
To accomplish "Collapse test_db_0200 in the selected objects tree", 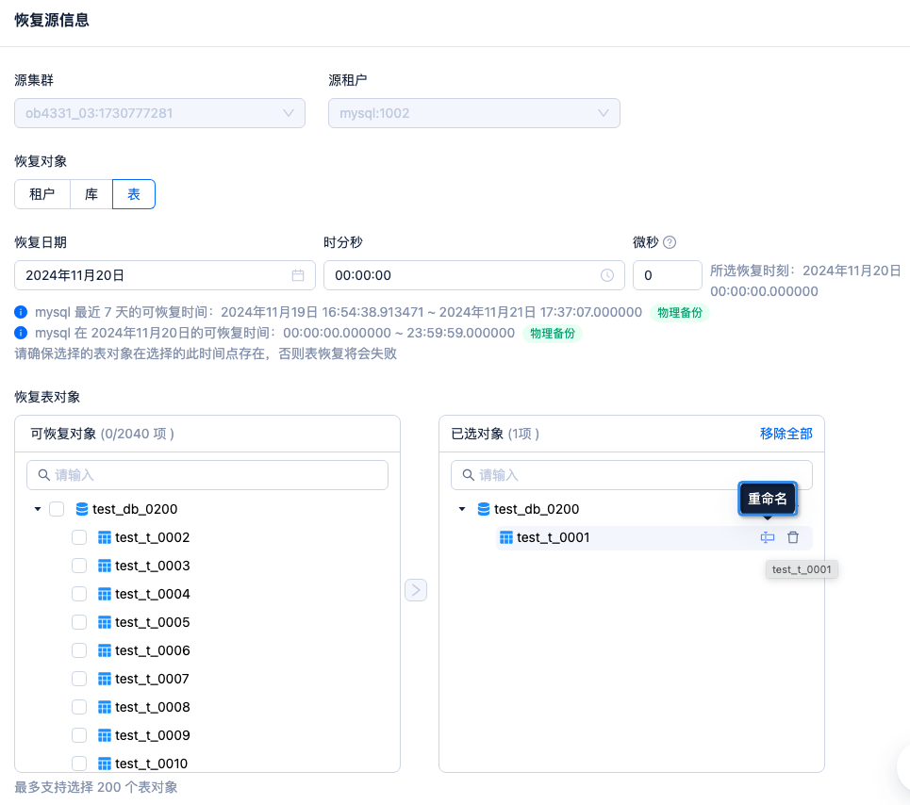I will 462,509.
